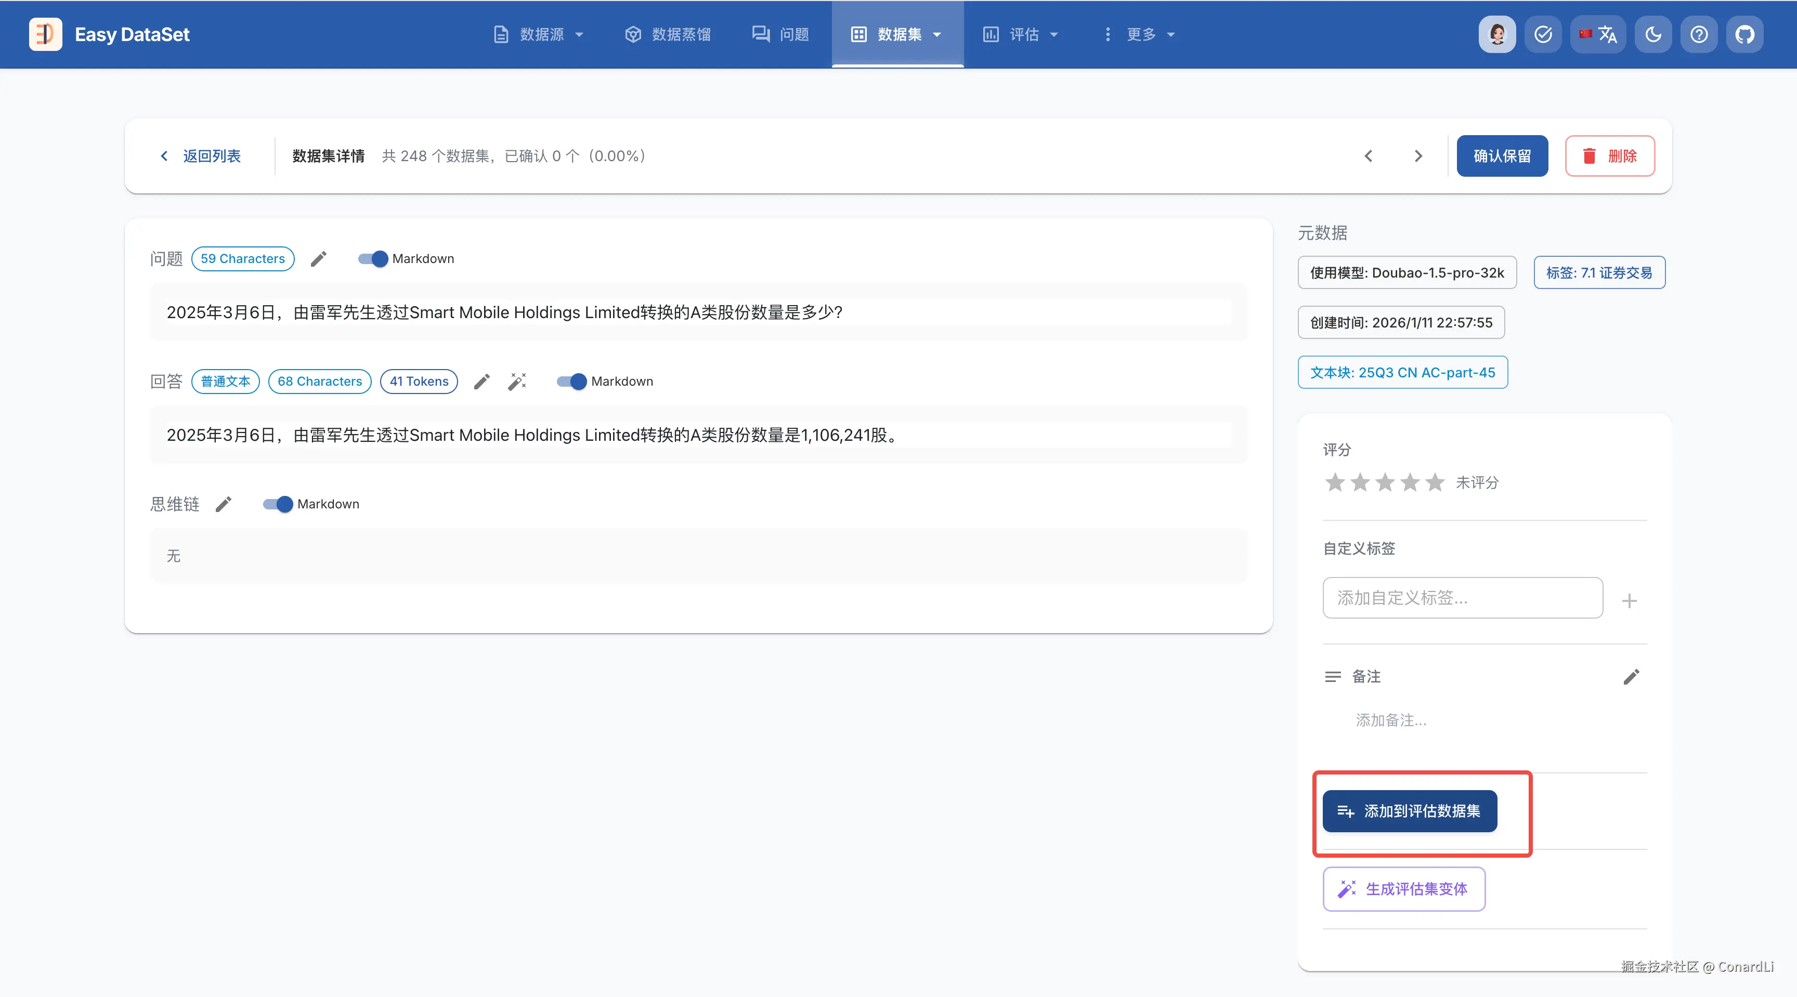
Task: Open the 问题 navigation tab
Action: tap(780, 34)
